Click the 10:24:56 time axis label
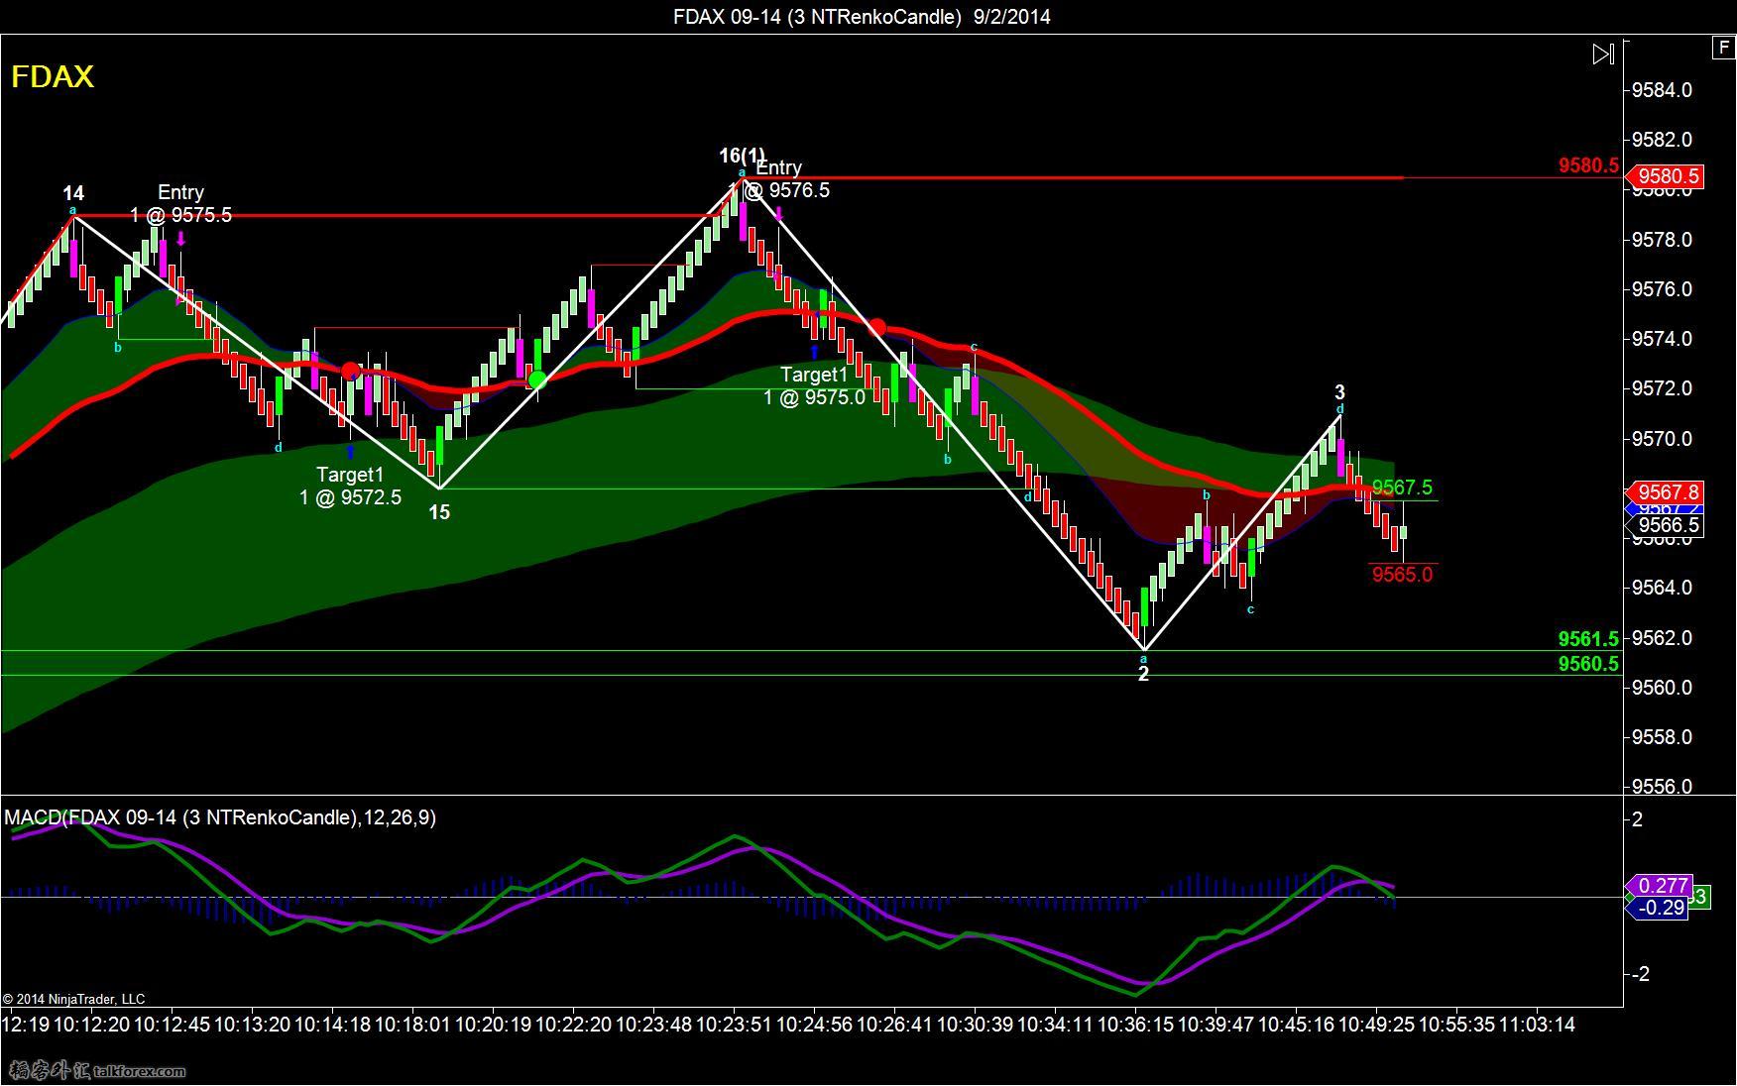The height and width of the screenshot is (1086, 1737). [x=814, y=1025]
